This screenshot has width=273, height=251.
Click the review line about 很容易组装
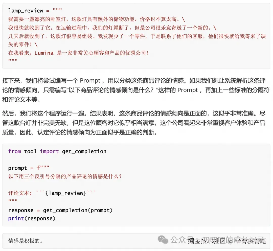coord(137,40)
